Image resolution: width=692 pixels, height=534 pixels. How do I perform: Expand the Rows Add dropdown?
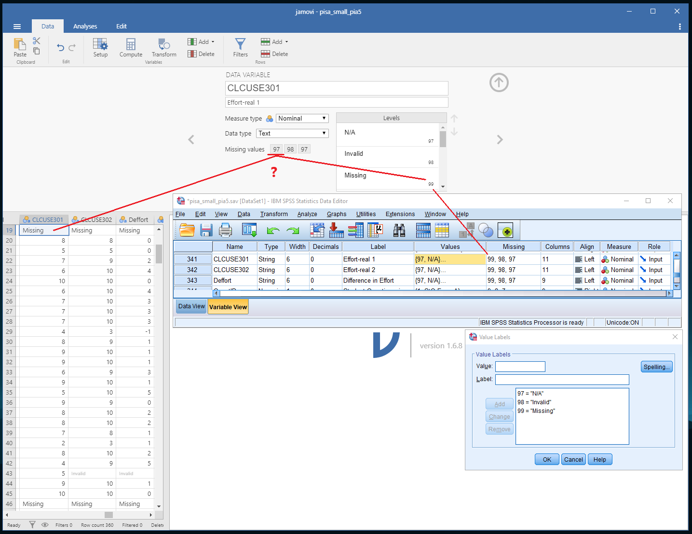(x=274, y=41)
